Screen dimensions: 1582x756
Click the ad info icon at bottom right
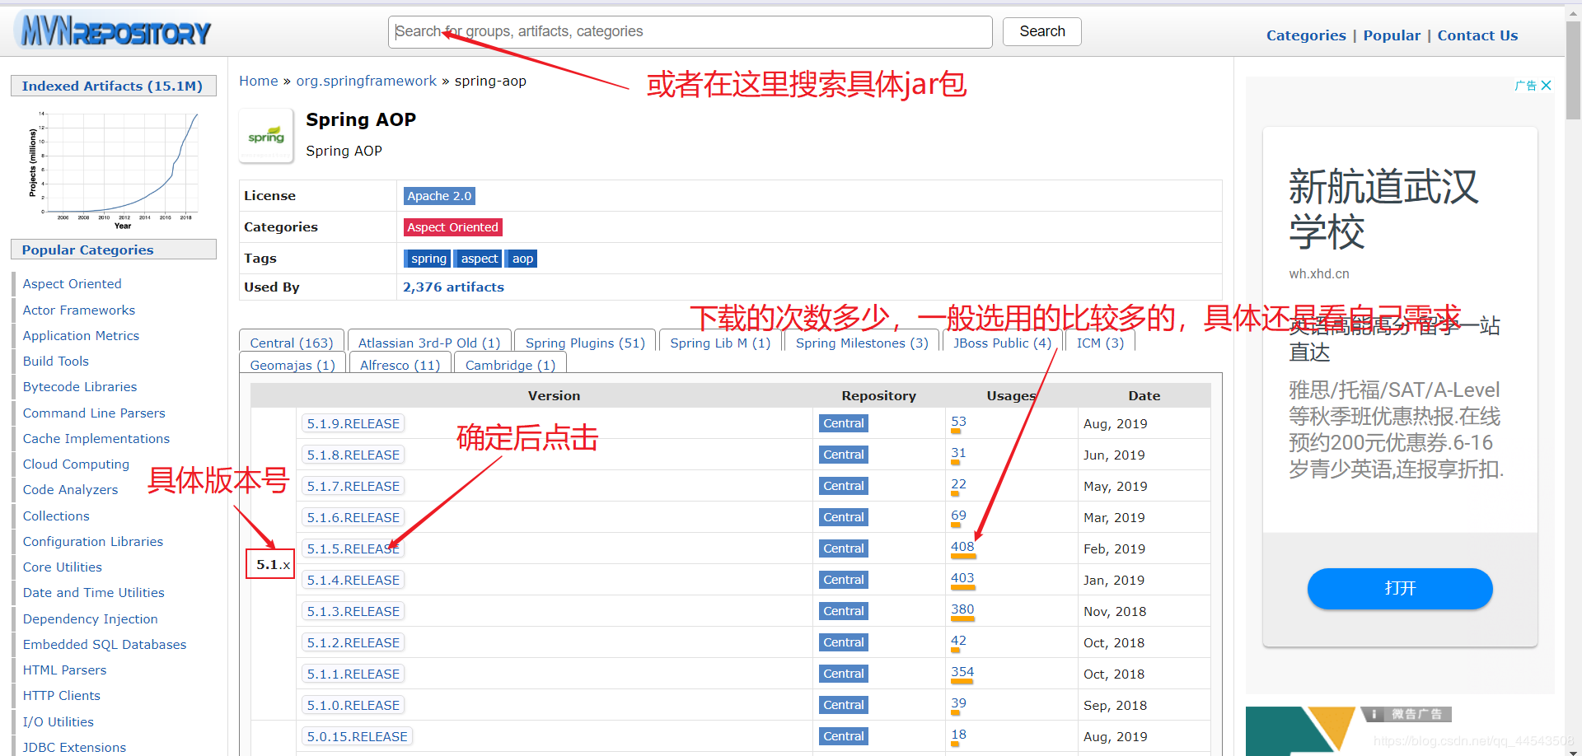pos(1374,714)
